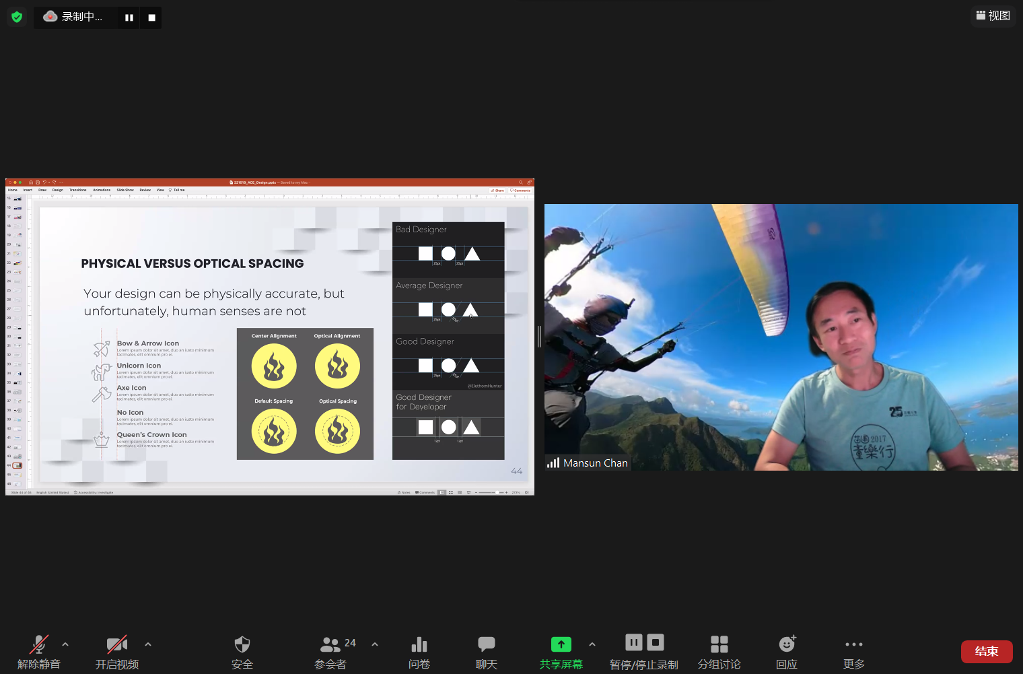Open 分组讨论 breakout rooms
The image size is (1023, 674).
719,652
